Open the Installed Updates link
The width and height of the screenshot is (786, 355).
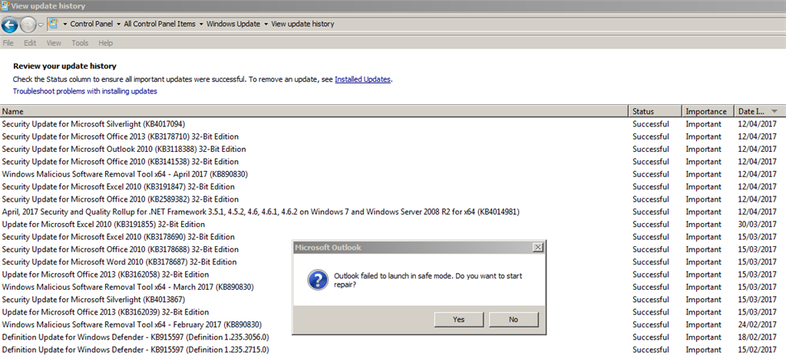pyautogui.click(x=362, y=79)
